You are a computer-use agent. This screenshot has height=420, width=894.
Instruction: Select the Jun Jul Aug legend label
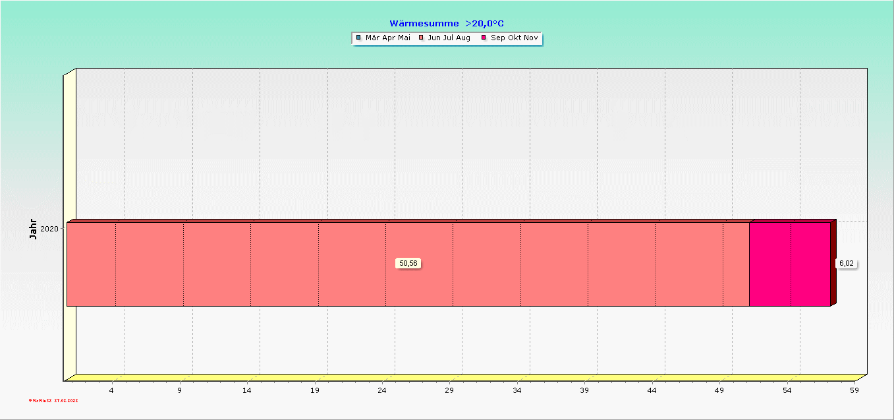tap(449, 38)
